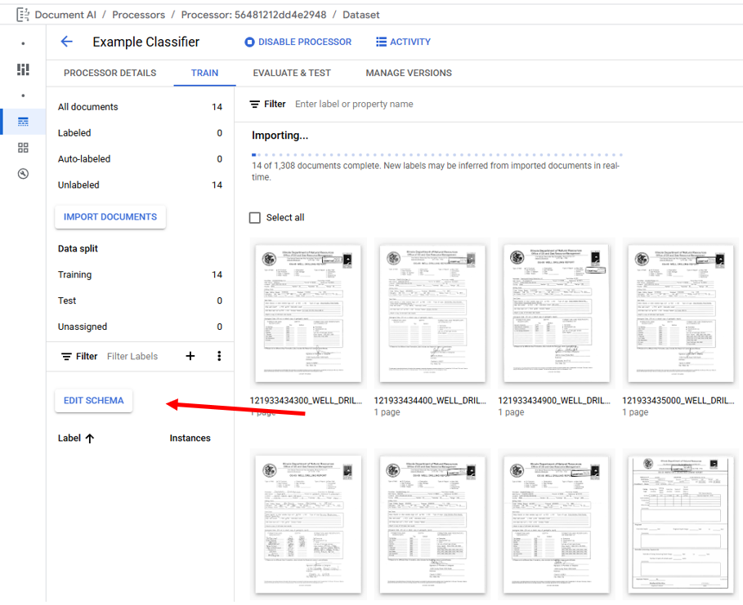The height and width of the screenshot is (605, 743).
Task: Open the grid tiles sidebar icon
Action: (23, 148)
